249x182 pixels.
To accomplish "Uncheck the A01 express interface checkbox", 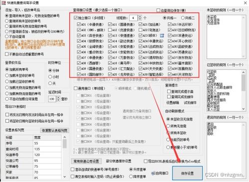I will click(79, 24).
